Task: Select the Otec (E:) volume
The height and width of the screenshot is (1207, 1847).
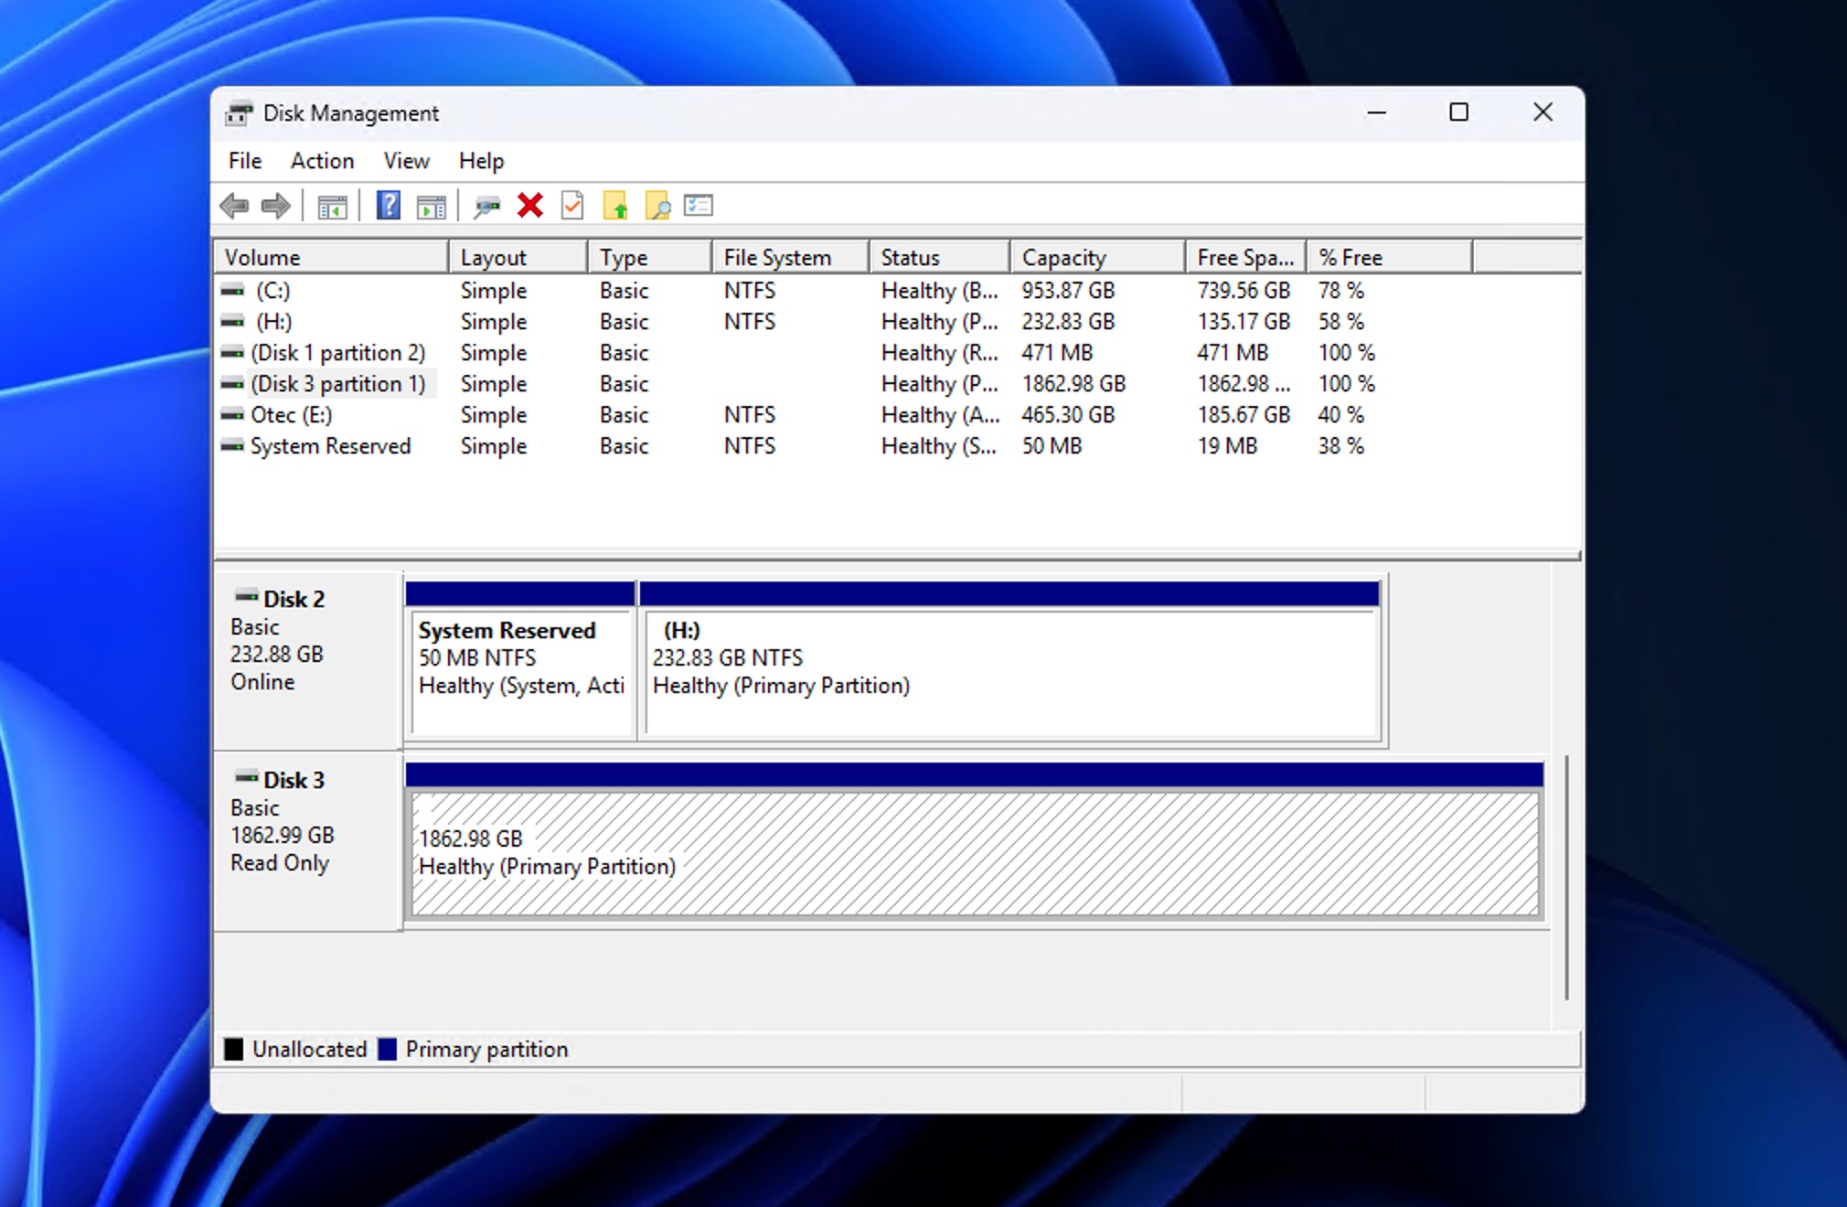Action: pyautogui.click(x=291, y=415)
